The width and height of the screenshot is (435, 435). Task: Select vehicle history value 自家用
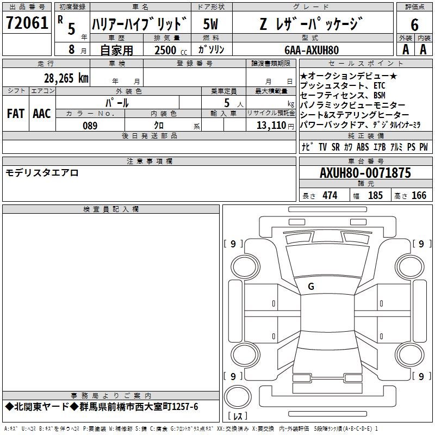[116, 50]
